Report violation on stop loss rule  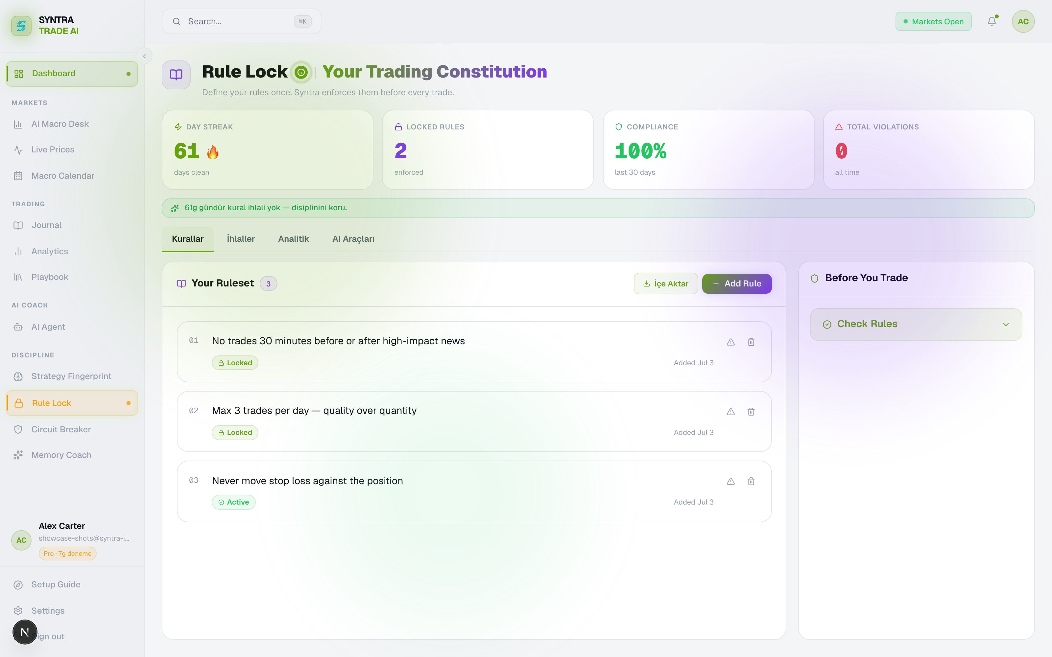tap(731, 482)
